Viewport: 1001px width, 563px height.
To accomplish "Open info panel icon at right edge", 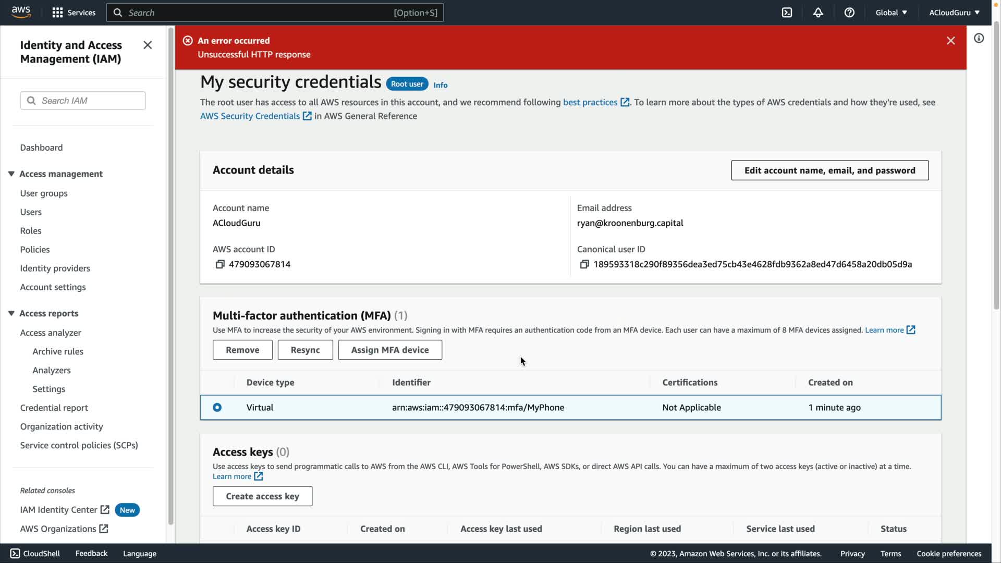I will [979, 38].
